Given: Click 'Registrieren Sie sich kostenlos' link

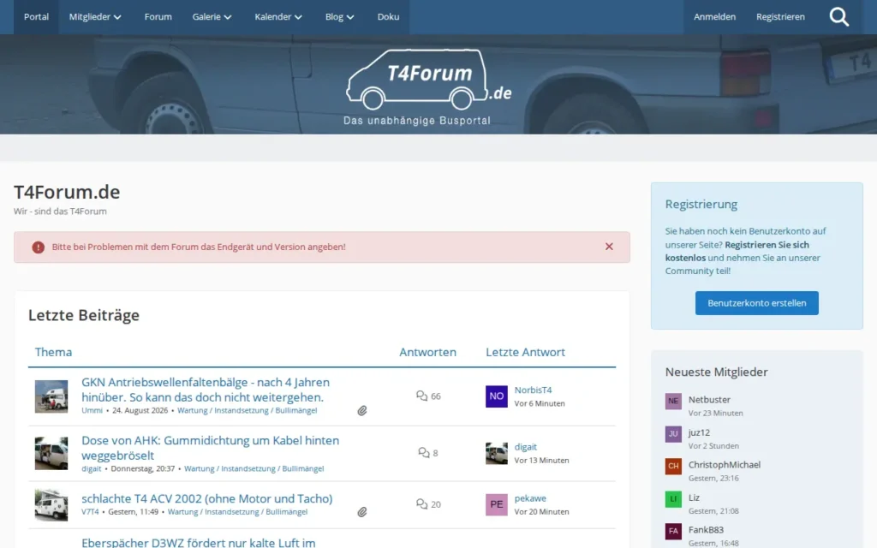Looking at the screenshot, I should pos(737,251).
